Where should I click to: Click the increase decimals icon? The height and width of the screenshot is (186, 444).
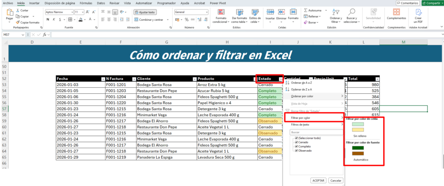click(199, 19)
